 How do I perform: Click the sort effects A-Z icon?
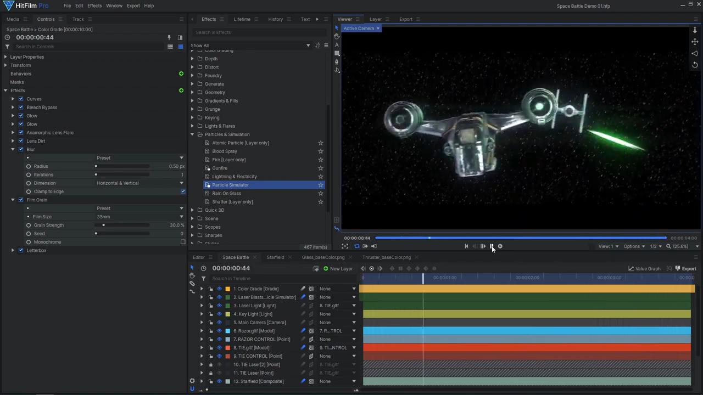[x=317, y=46]
